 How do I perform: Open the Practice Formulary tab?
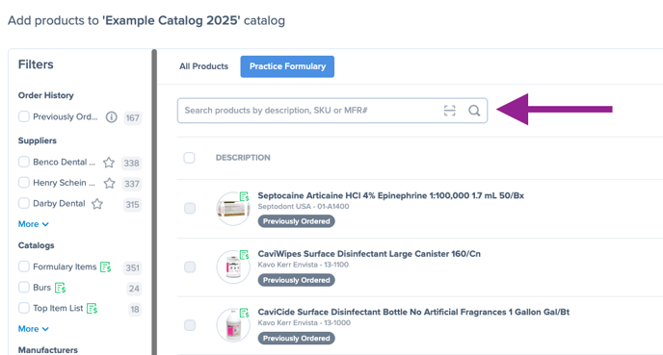pos(287,66)
